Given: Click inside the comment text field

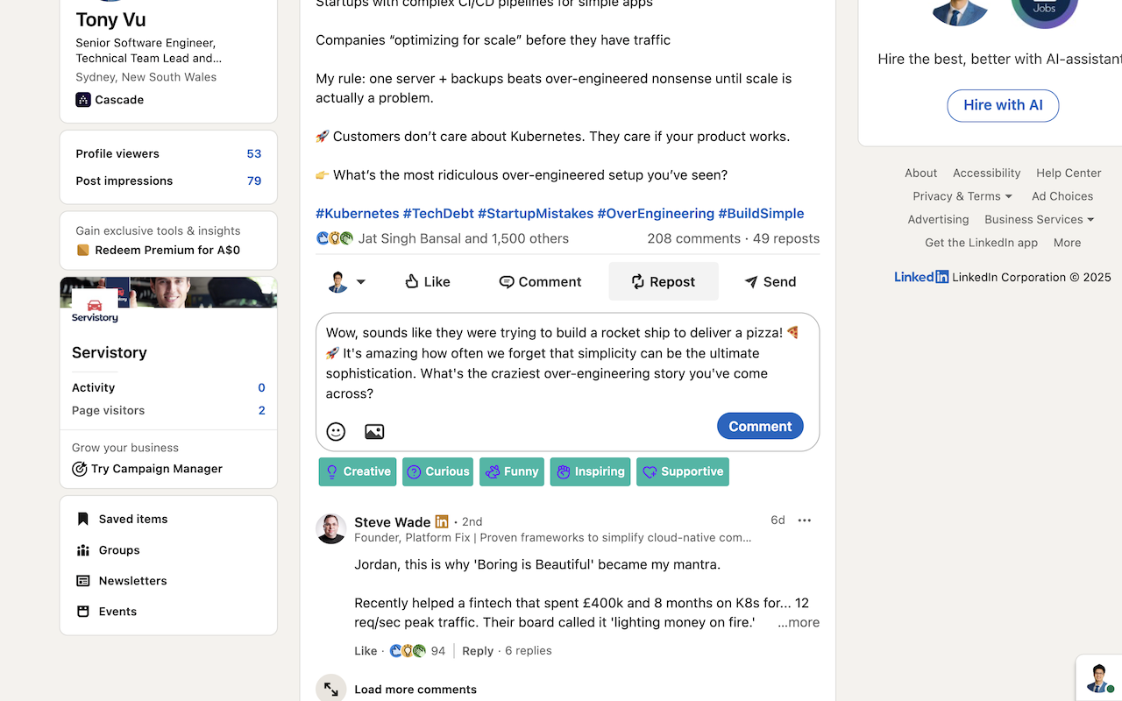Looking at the screenshot, I should click(x=561, y=363).
